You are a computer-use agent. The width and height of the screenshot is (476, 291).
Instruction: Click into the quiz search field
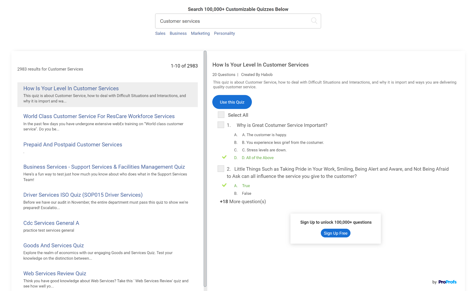(x=233, y=21)
